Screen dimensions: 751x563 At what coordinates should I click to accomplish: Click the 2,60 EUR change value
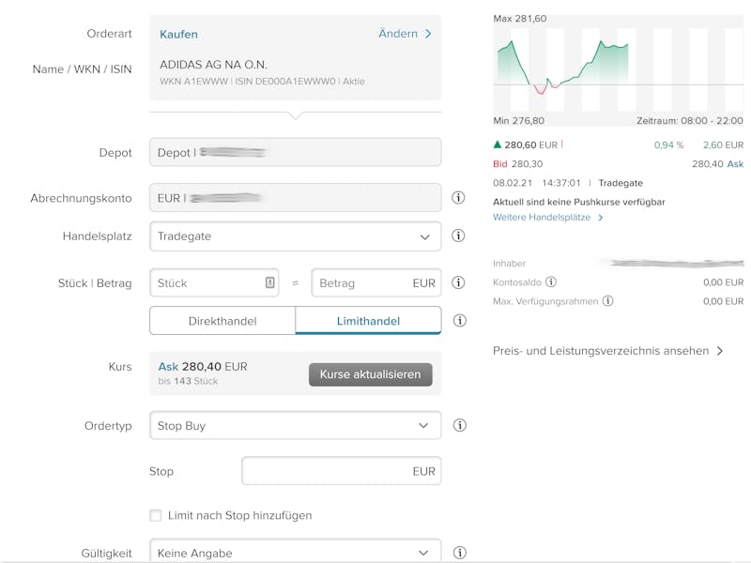tap(723, 145)
